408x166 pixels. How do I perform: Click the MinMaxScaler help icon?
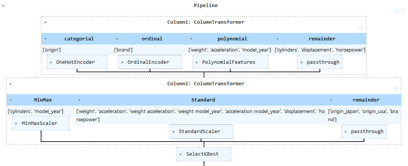(64, 121)
